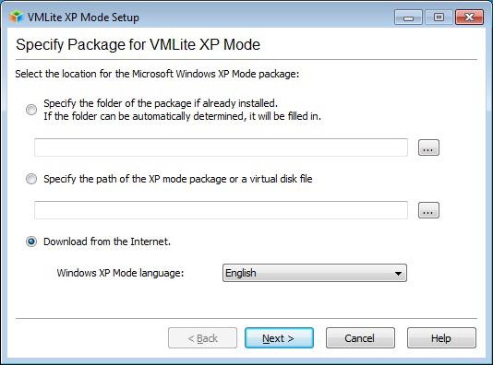Proceed with the Next button
493x365 pixels.
(x=279, y=338)
